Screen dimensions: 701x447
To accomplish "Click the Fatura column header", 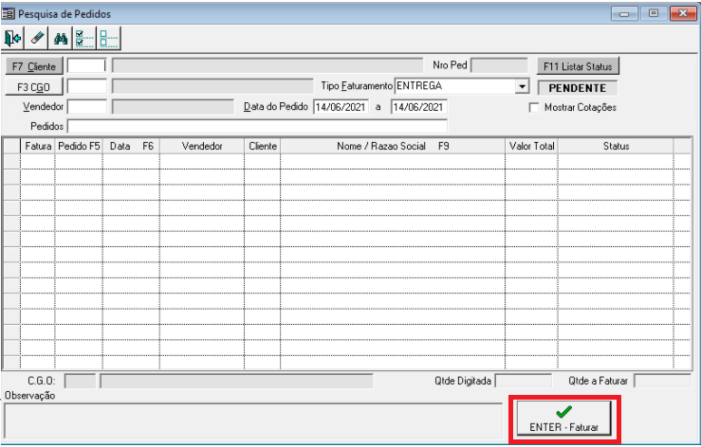I will (38, 146).
